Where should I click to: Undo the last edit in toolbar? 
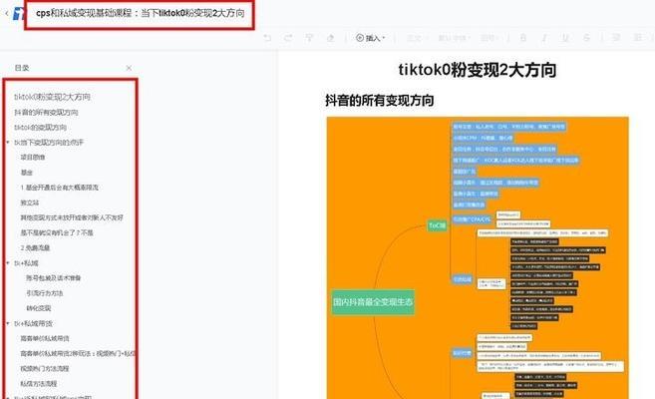267,38
